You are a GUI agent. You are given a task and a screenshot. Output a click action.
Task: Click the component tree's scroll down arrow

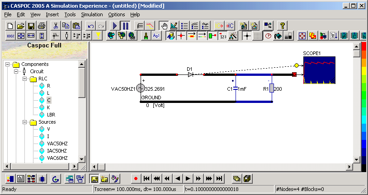[x=81, y=159]
